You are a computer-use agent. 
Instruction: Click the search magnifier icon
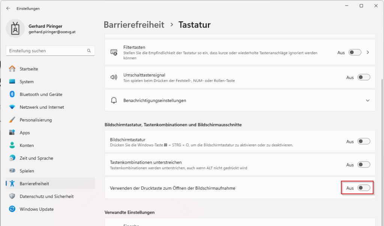tap(89, 51)
